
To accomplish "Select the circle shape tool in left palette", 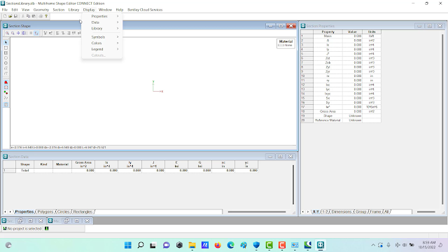I will (x=6, y=58).
